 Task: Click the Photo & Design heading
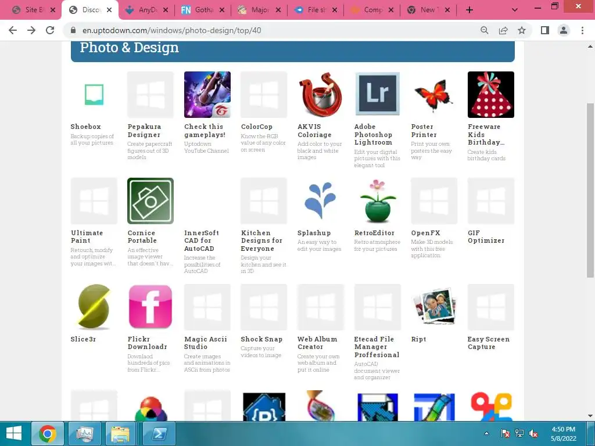129,48
